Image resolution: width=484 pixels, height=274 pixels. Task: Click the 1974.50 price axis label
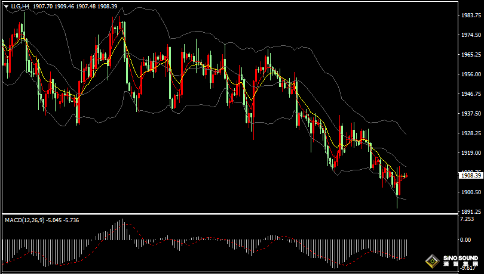pyautogui.click(x=470, y=35)
